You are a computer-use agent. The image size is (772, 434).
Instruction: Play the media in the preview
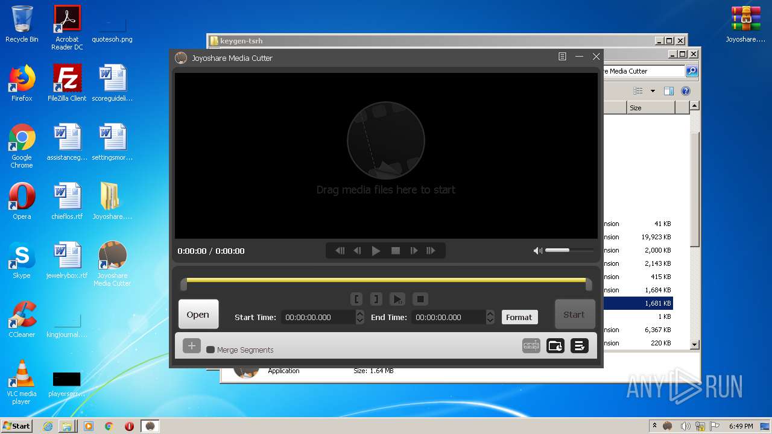(x=376, y=251)
